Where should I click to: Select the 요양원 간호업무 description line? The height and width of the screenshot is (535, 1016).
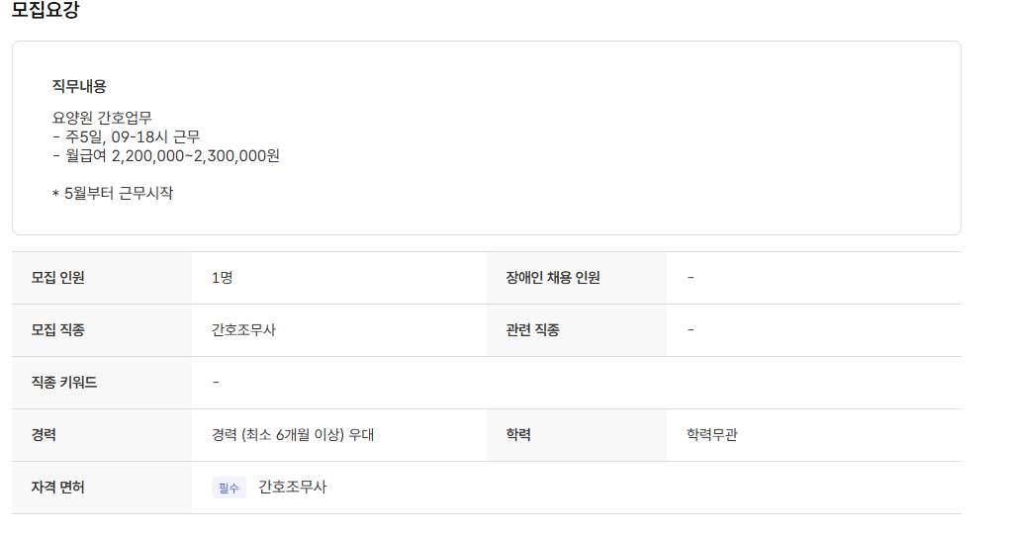pos(102,118)
